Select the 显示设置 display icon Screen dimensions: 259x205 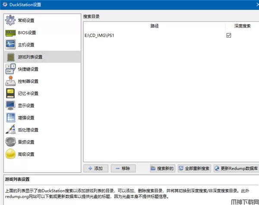(10, 105)
